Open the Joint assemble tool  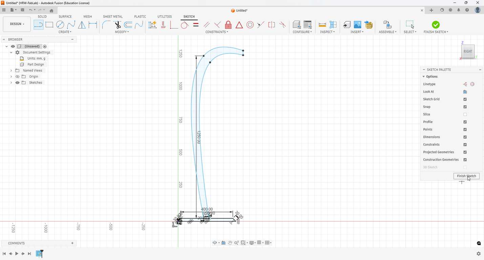pos(387,25)
